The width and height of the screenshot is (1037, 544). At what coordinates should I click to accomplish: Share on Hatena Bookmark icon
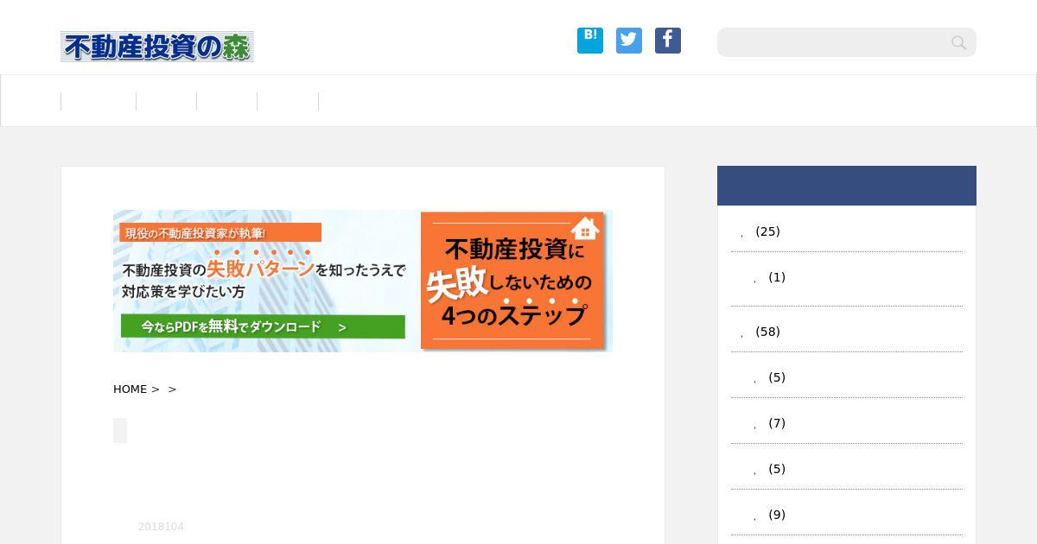(590, 41)
